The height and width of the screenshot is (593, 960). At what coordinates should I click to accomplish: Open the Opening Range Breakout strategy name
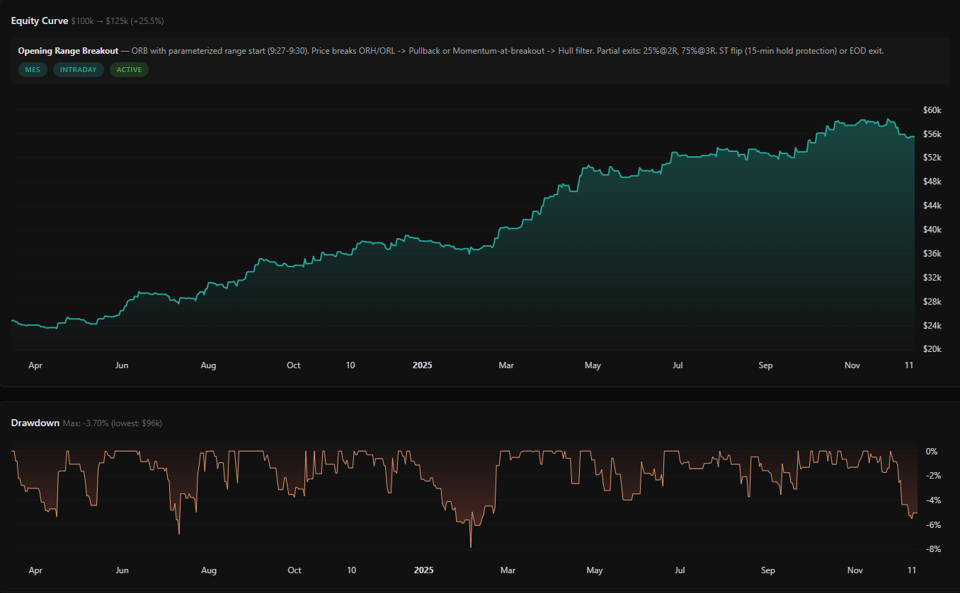pos(67,50)
